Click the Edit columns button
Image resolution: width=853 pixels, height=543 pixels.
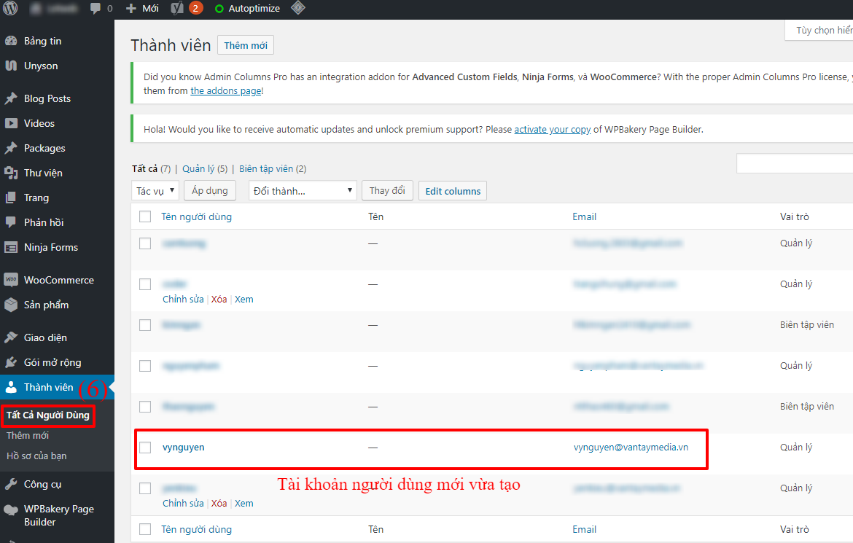(x=453, y=191)
